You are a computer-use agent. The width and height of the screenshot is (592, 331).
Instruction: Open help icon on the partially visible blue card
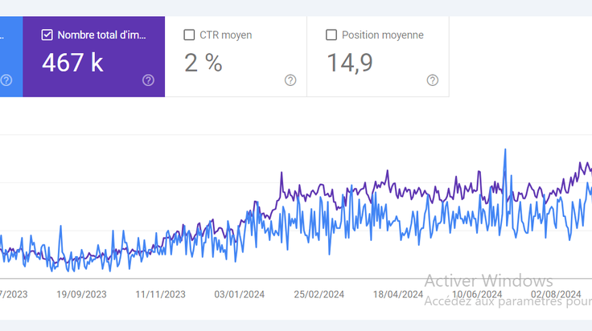click(x=6, y=80)
